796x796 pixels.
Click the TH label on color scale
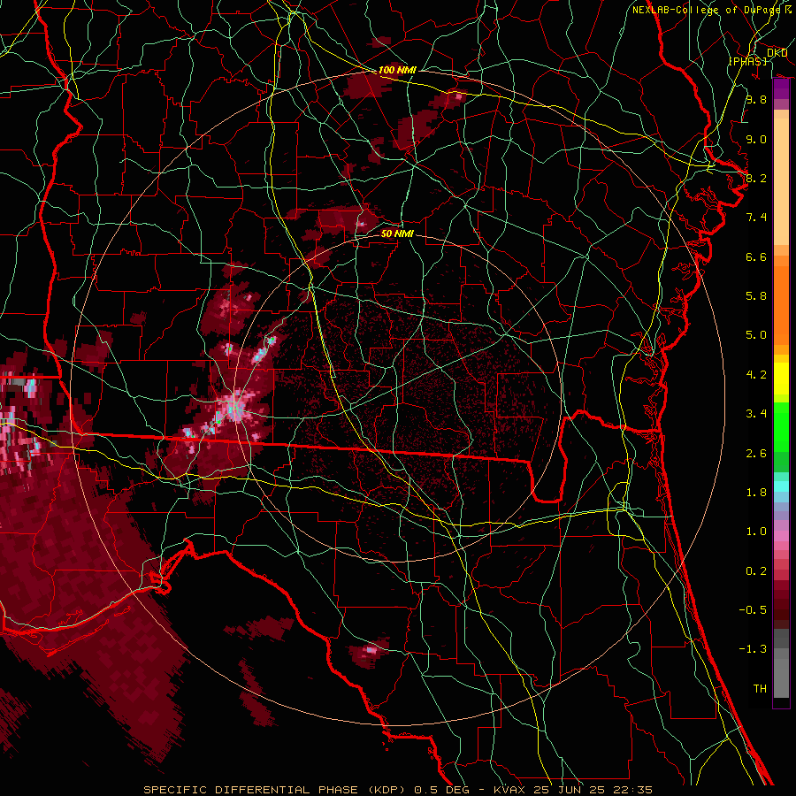pos(760,689)
